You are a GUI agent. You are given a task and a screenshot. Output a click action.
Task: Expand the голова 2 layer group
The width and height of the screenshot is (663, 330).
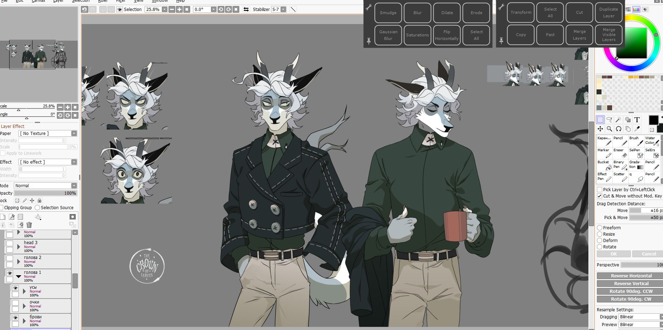point(19,261)
